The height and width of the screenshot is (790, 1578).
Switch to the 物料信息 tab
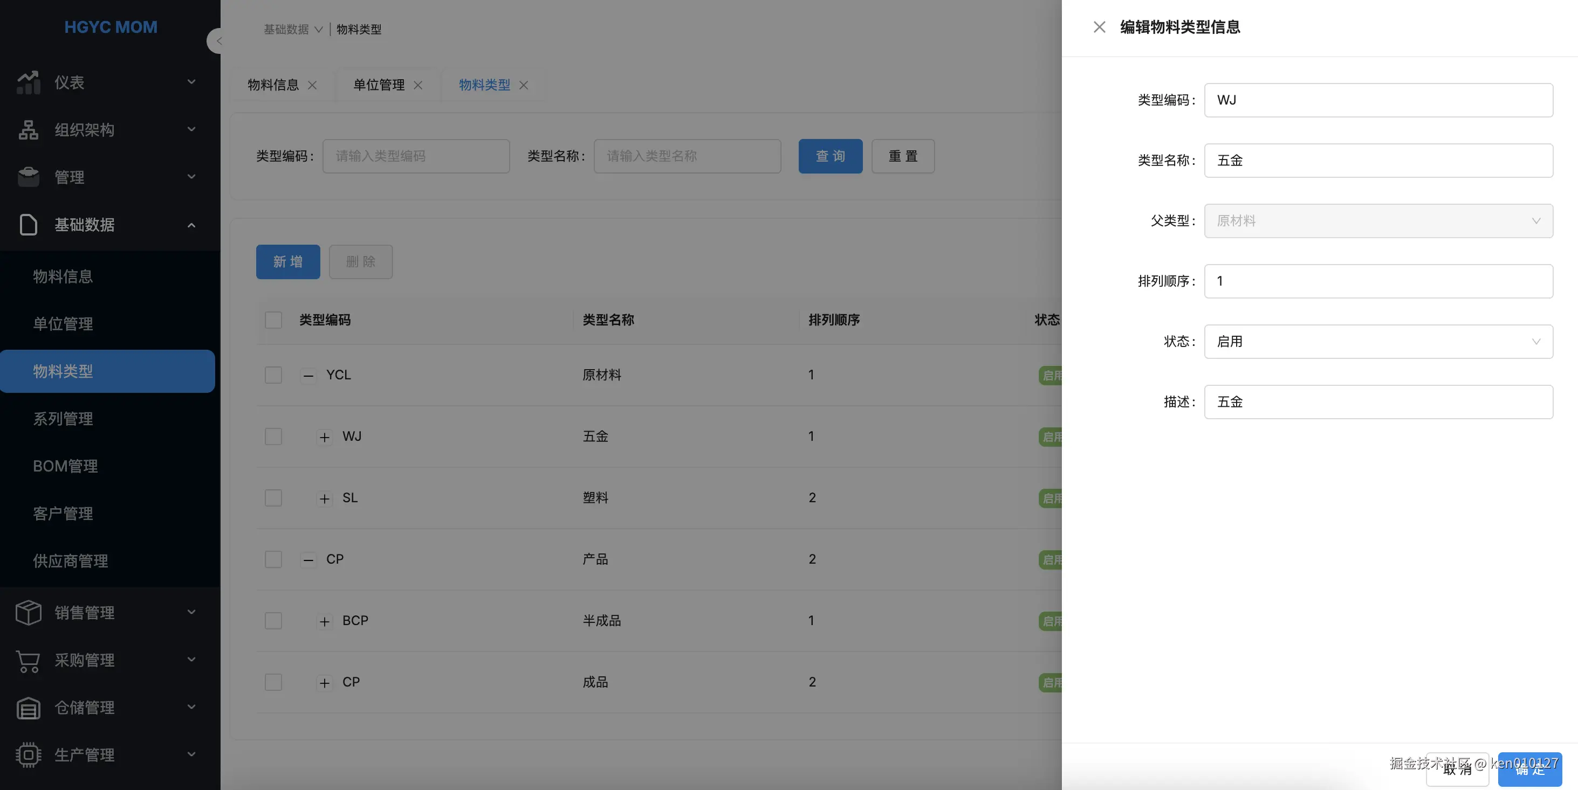coord(273,85)
